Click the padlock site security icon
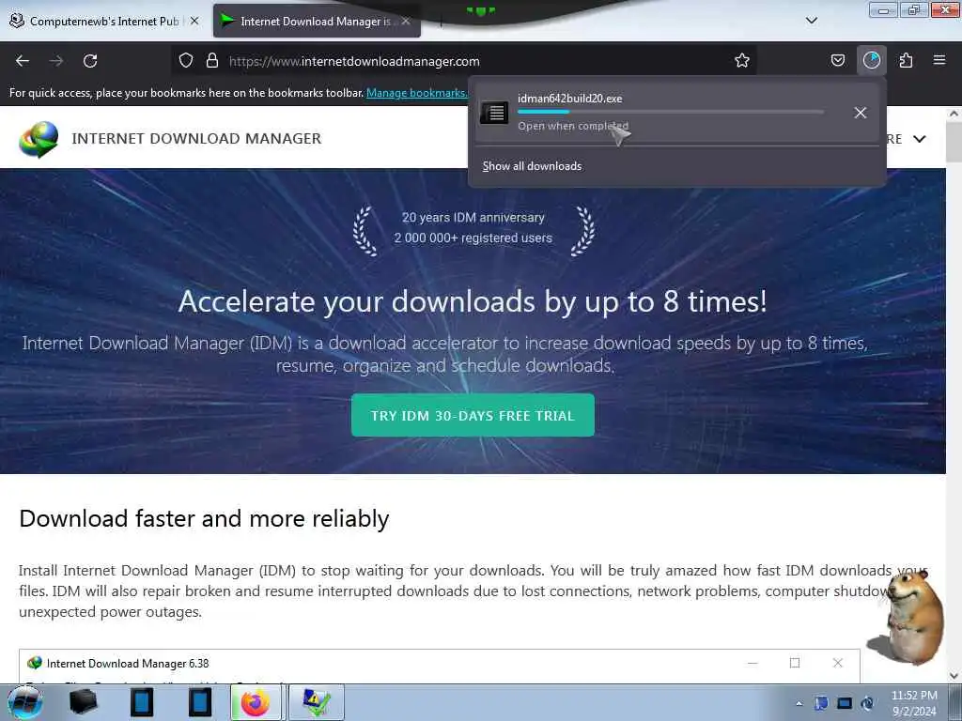The width and height of the screenshot is (962, 721). (x=212, y=61)
